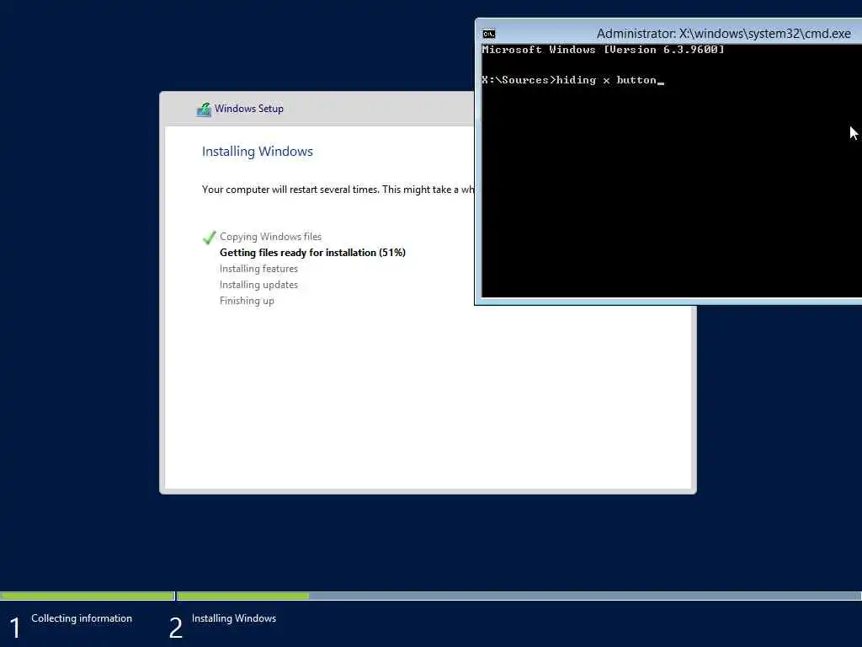Click the "Microsoft Windows [Version 6.3.9600]" line
Viewport: 862px width, 647px height.
[603, 50]
